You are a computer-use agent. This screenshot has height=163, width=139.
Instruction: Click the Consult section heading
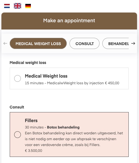click(17, 107)
